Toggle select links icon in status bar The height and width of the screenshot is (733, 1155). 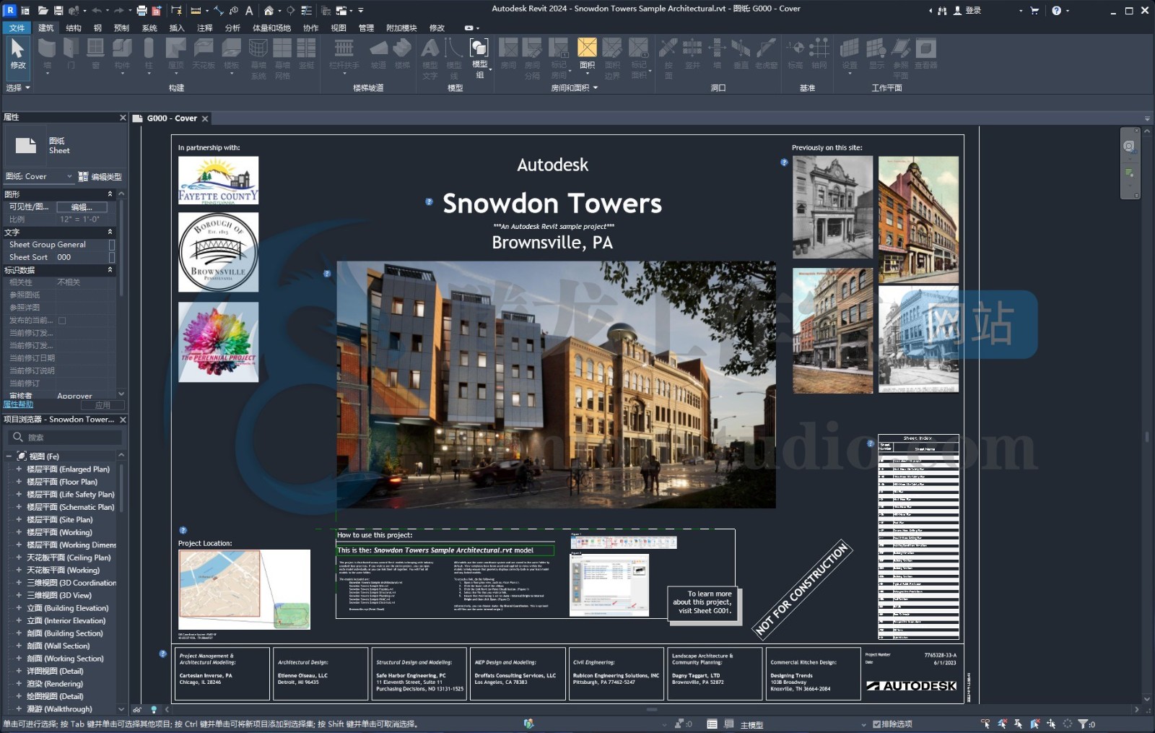(986, 724)
